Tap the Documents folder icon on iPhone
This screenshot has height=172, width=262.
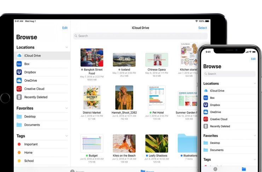click(206, 150)
